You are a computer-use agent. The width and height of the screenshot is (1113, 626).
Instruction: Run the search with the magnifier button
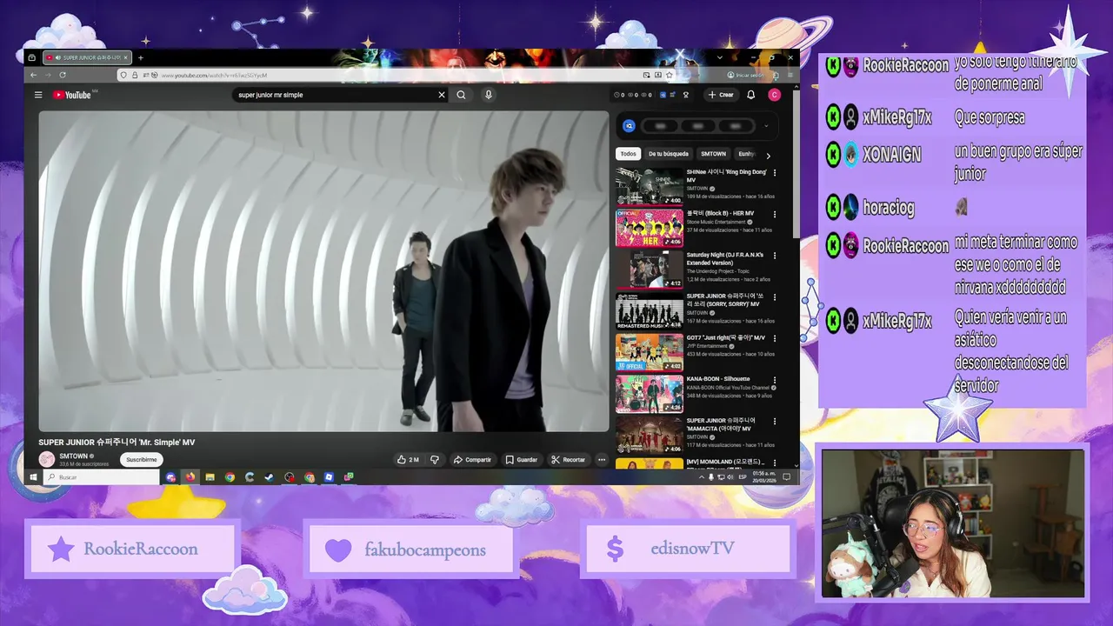click(461, 95)
